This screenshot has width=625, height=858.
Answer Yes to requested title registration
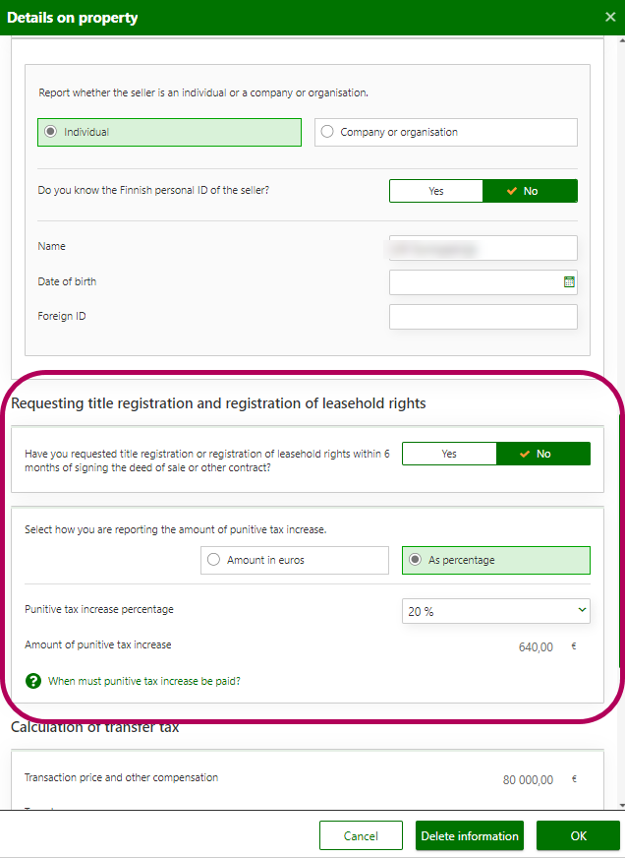449,454
